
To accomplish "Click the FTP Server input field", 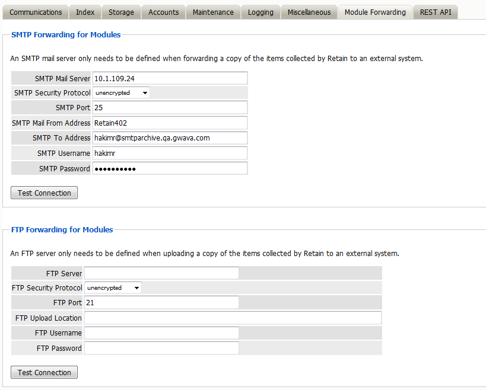I will point(161,273).
